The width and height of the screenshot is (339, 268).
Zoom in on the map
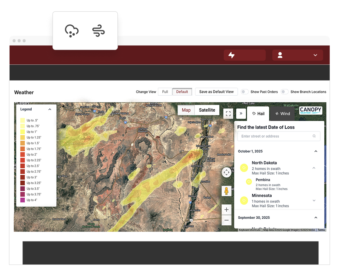(226, 209)
